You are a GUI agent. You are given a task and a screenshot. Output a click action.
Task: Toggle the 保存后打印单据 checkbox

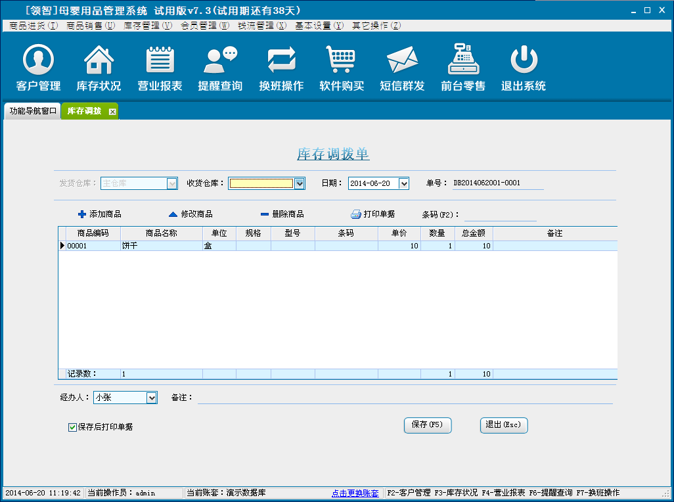click(73, 427)
